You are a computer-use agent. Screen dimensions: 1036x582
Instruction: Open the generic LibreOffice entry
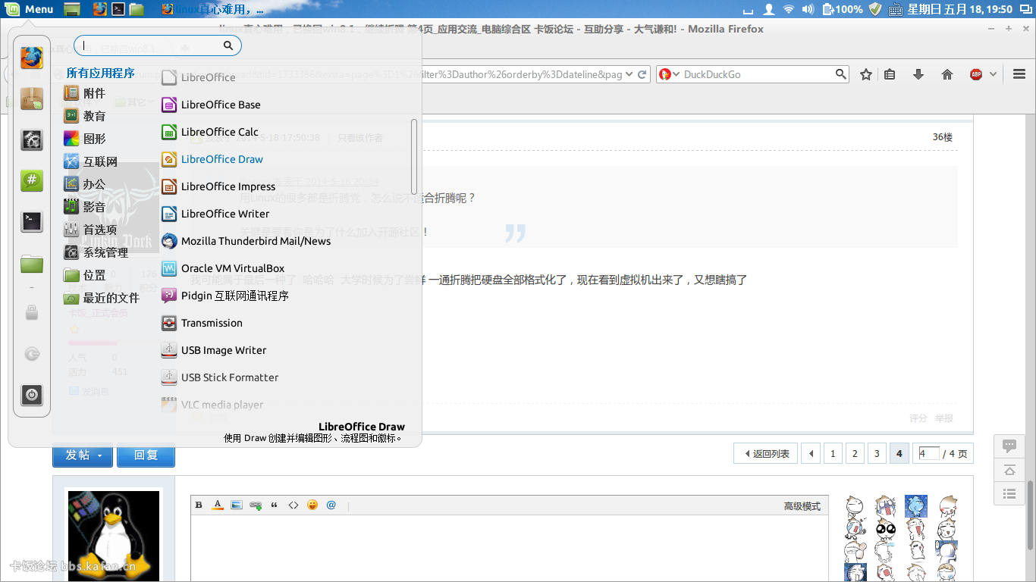pos(208,77)
